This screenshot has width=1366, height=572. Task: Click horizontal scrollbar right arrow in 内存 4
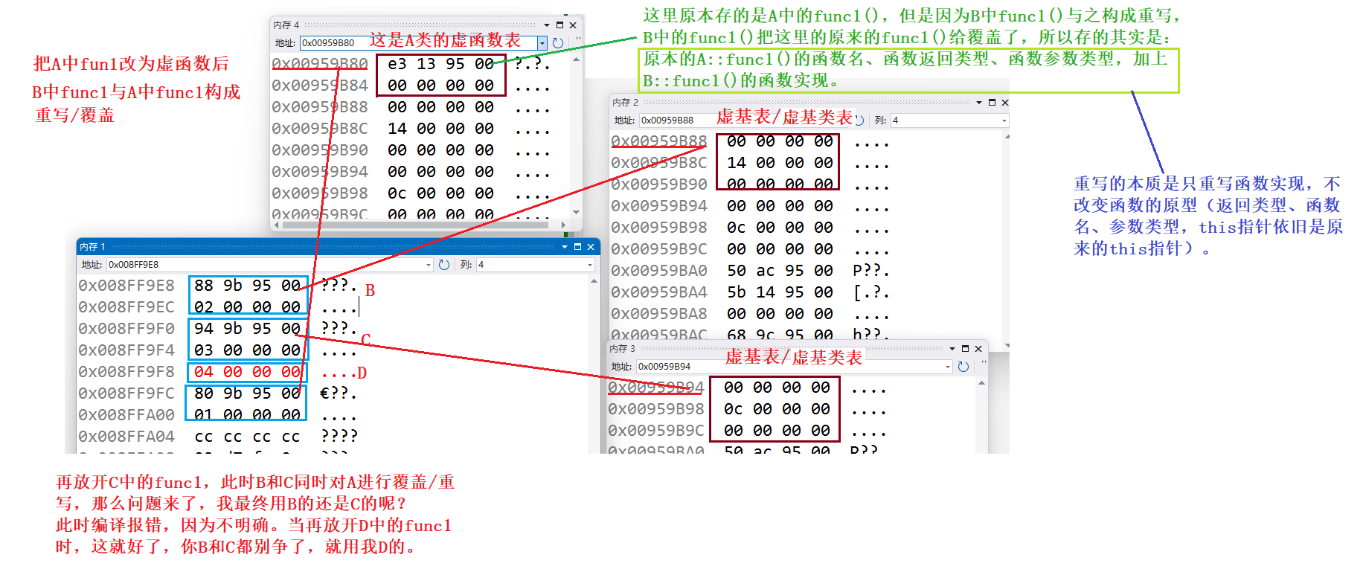pos(563,224)
